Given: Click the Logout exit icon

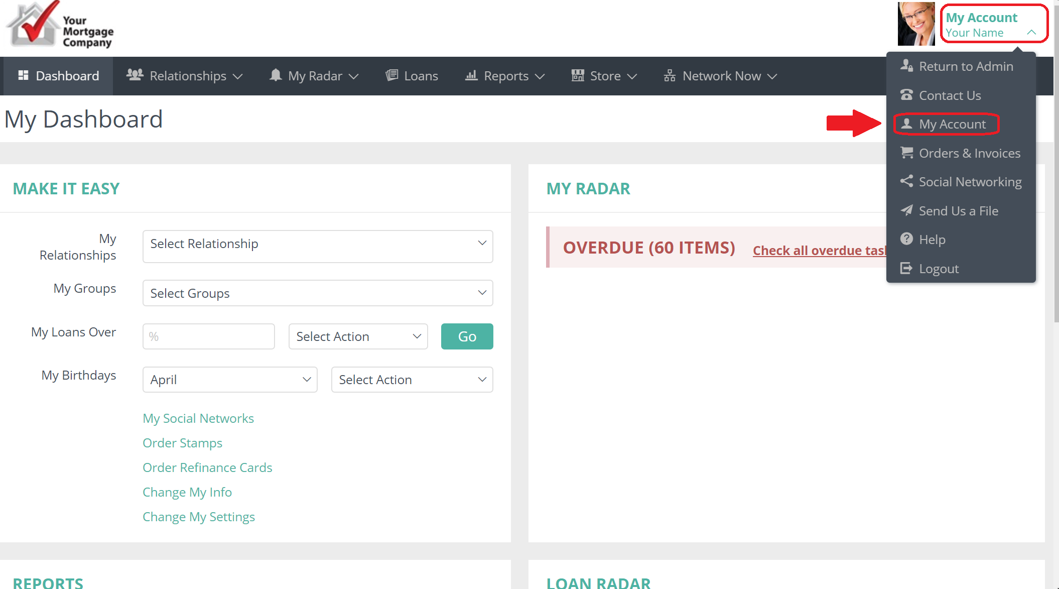Looking at the screenshot, I should (x=906, y=268).
